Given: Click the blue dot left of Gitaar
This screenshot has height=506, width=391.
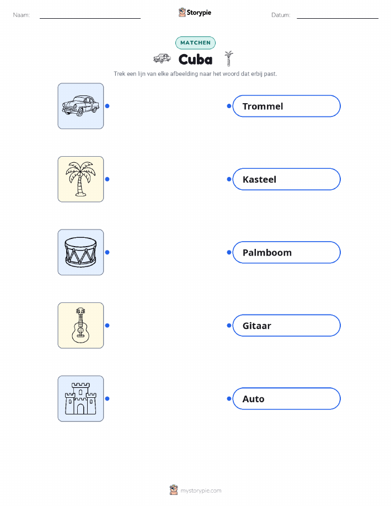Looking at the screenshot, I should coord(229,326).
